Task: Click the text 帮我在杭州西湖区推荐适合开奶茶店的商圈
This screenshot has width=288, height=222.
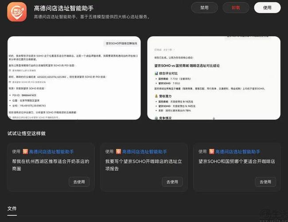Action: [51, 165]
